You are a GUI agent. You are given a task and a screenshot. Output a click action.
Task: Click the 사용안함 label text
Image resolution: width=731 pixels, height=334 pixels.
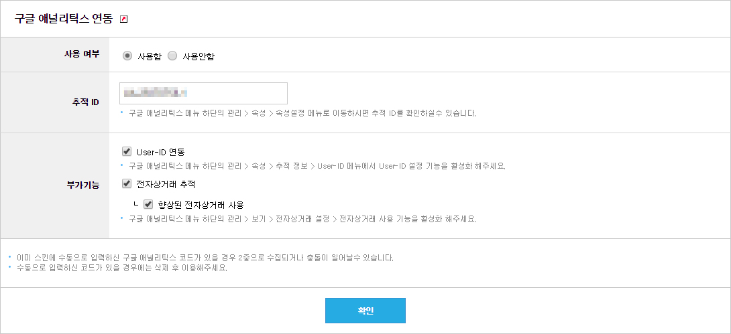(198, 56)
